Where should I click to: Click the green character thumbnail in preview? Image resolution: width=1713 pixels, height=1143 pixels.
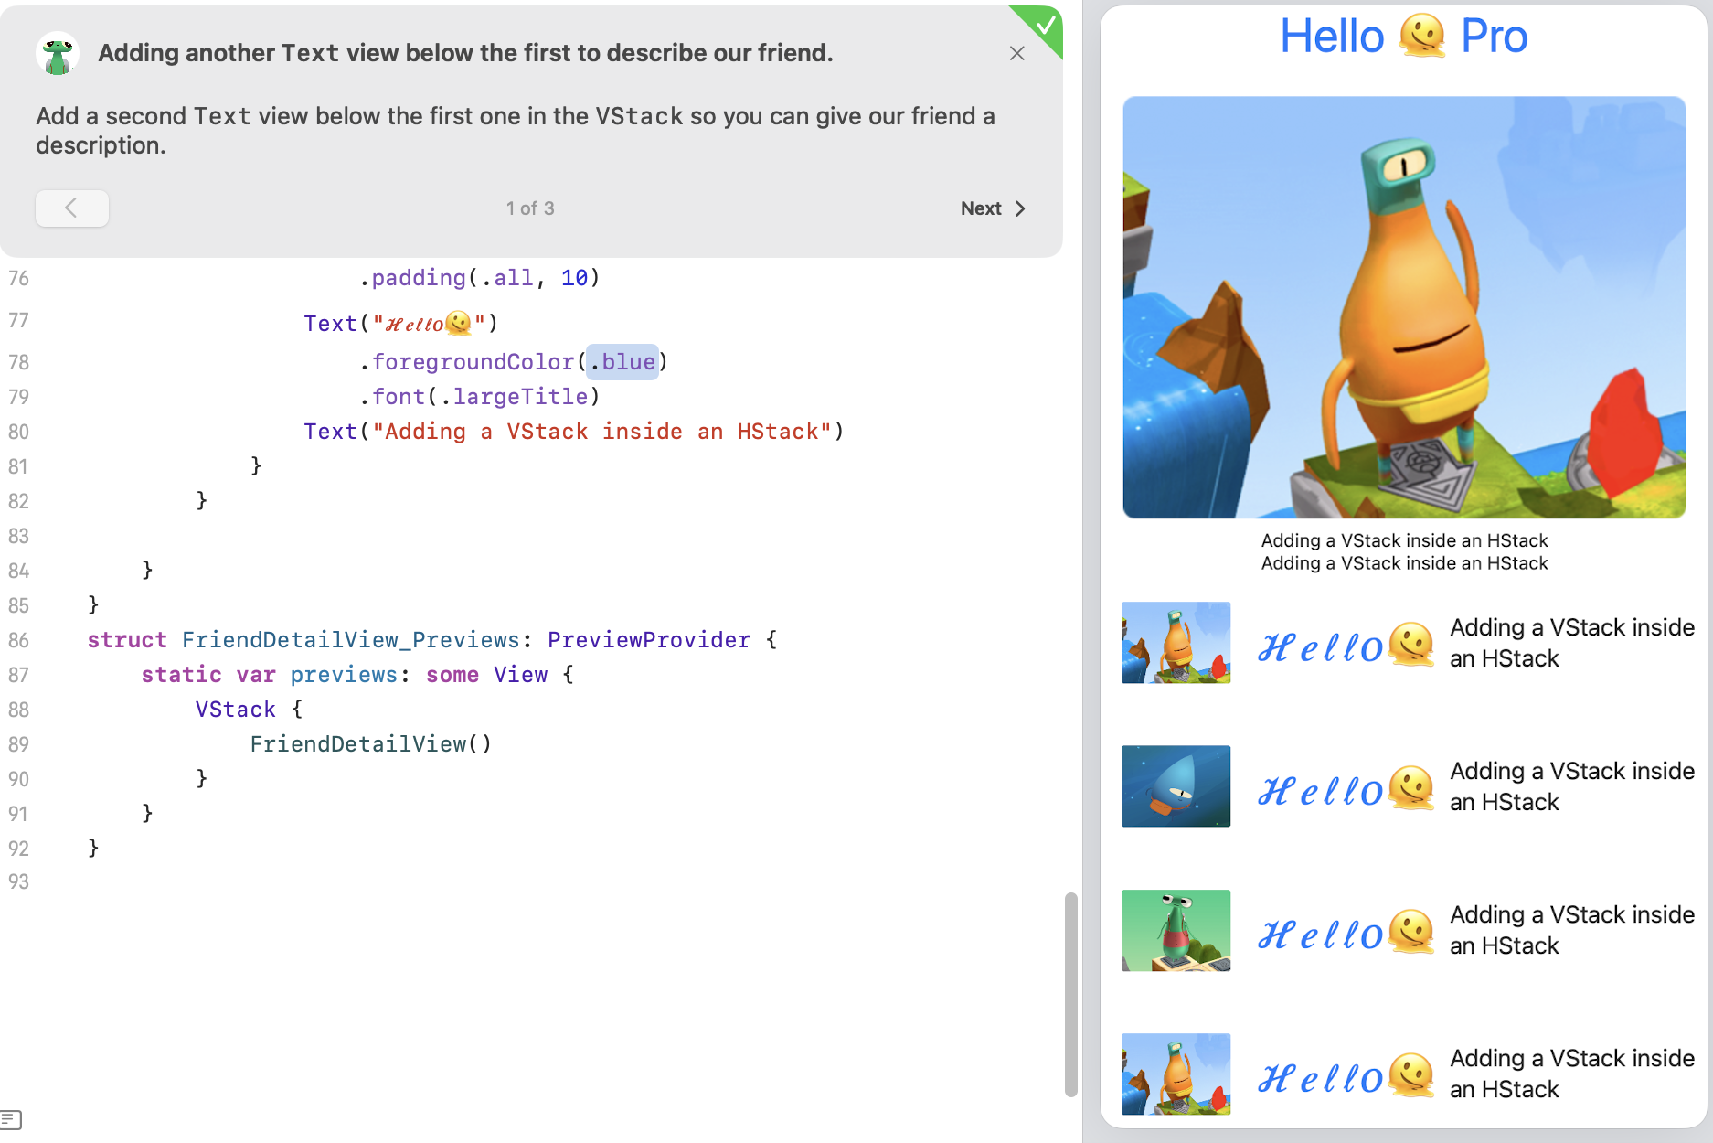pyautogui.click(x=1176, y=930)
